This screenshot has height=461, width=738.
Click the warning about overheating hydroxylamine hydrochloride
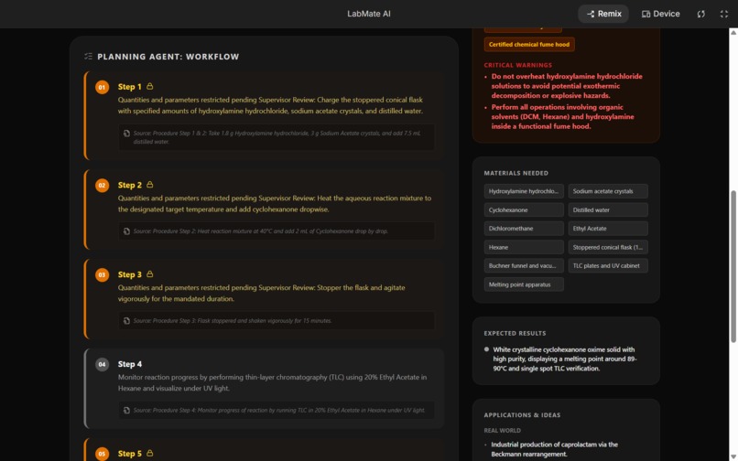(567, 86)
